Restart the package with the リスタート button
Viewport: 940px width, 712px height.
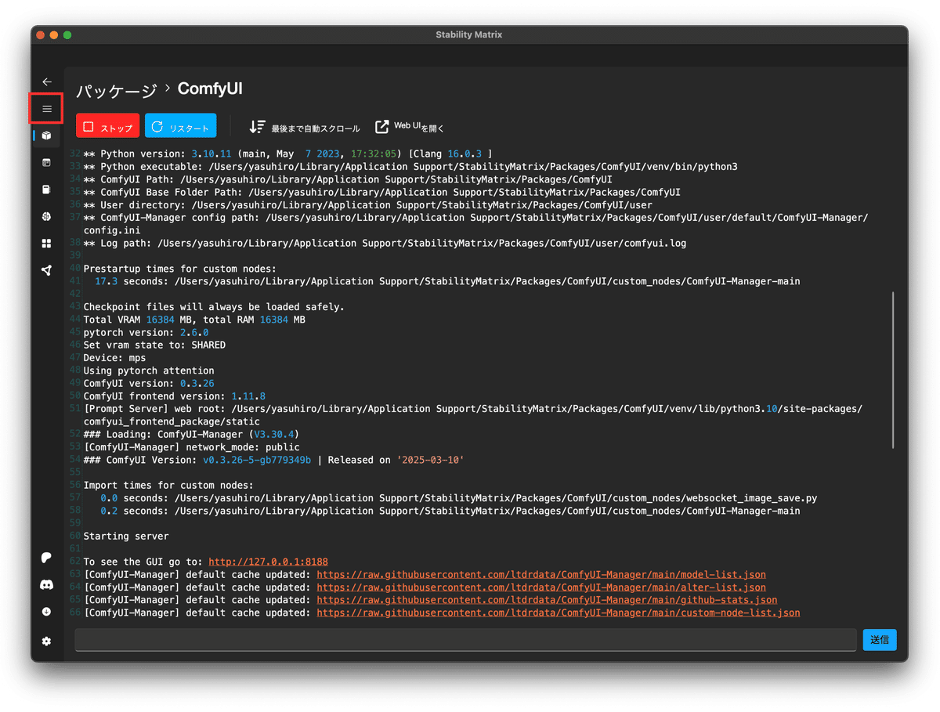click(180, 127)
